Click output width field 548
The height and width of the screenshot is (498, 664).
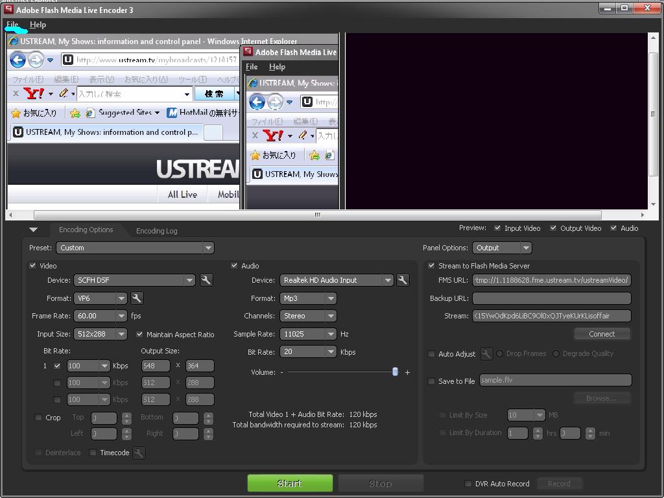point(156,366)
